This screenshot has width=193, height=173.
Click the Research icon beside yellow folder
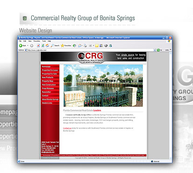tap(101, 45)
